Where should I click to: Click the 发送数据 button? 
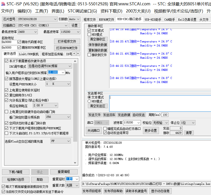[124, 115]
